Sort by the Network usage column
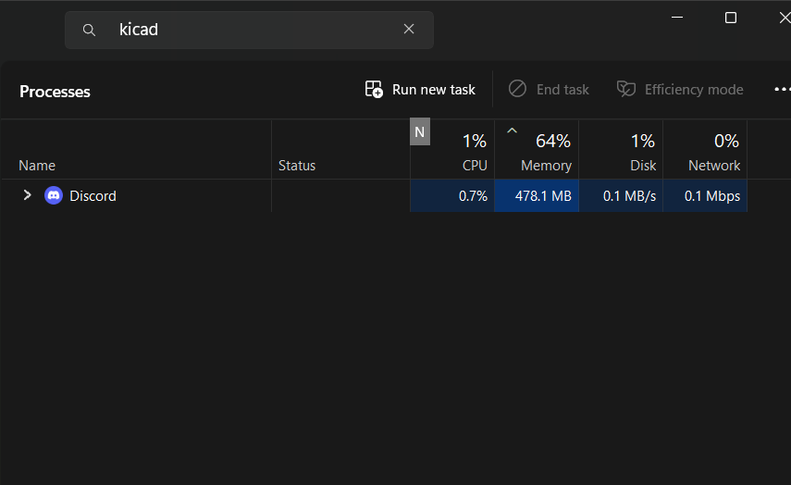 (x=713, y=153)
